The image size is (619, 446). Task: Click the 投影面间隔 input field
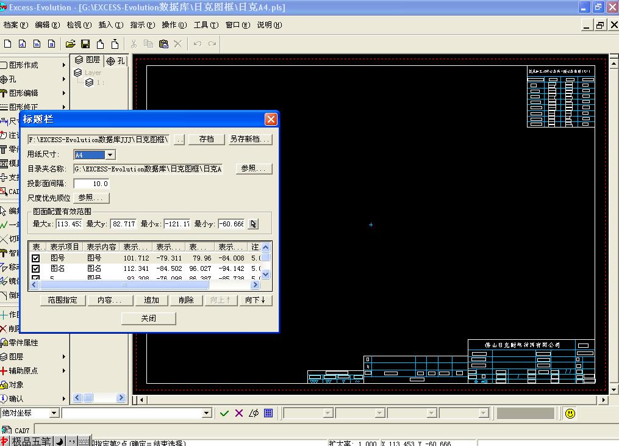click(91, 184)
